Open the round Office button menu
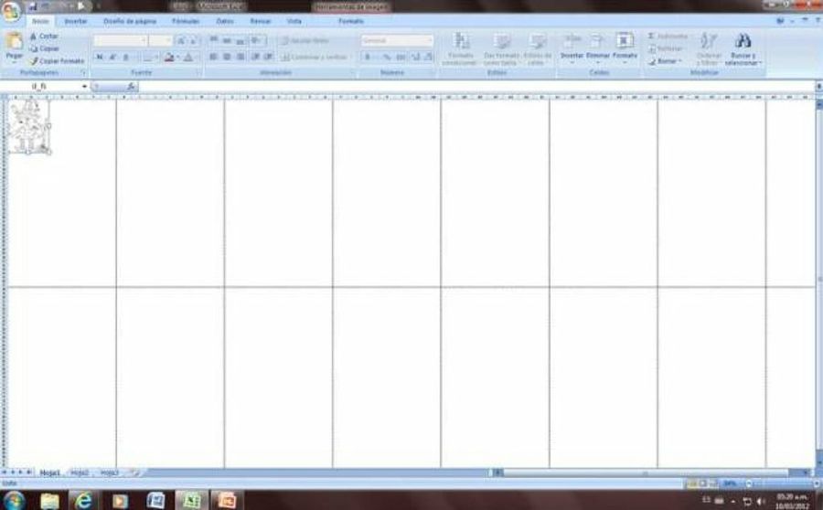This screenshot has width=823, height=510. [11, 11]
